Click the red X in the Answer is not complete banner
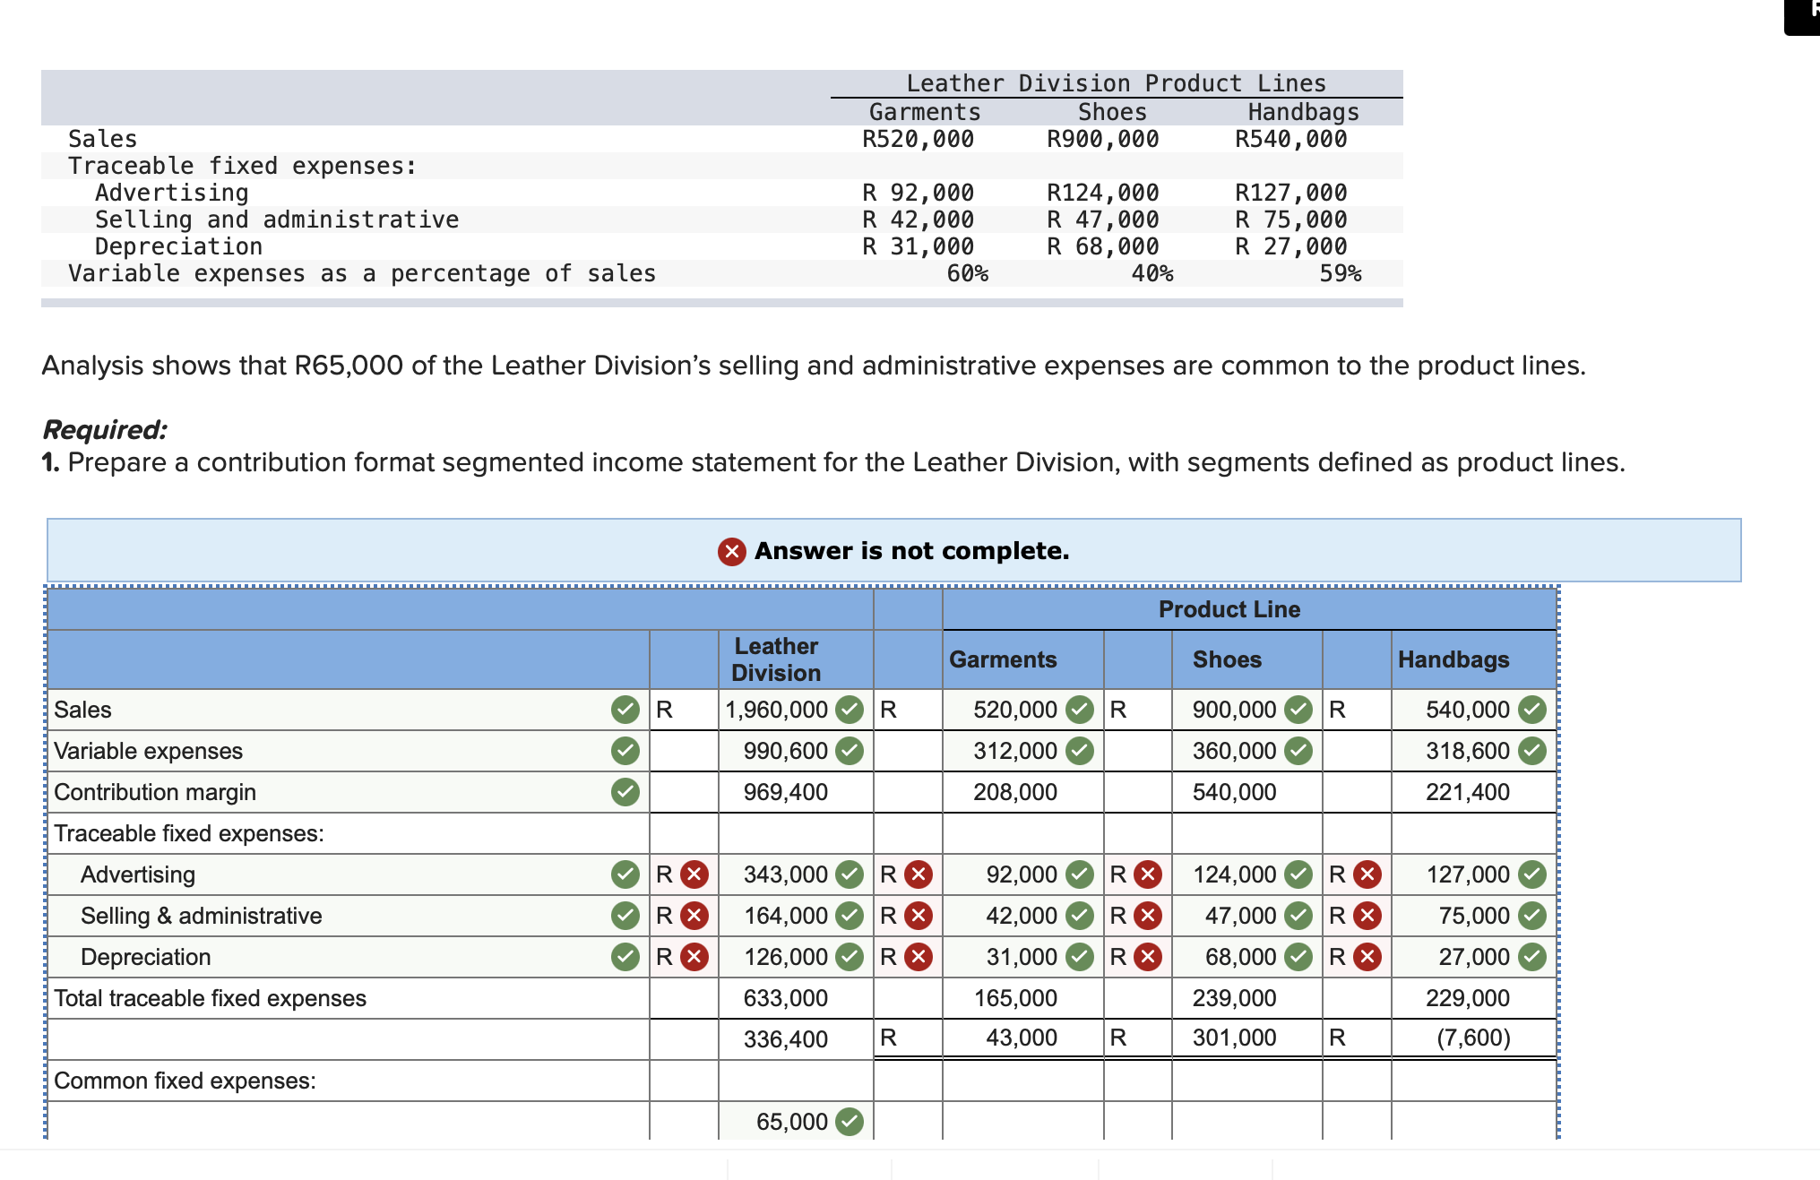Viewport: 1820px width, 1180px height. (732, 551)
